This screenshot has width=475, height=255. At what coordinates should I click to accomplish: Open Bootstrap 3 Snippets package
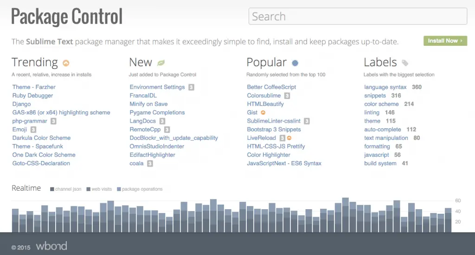(274, 129)
